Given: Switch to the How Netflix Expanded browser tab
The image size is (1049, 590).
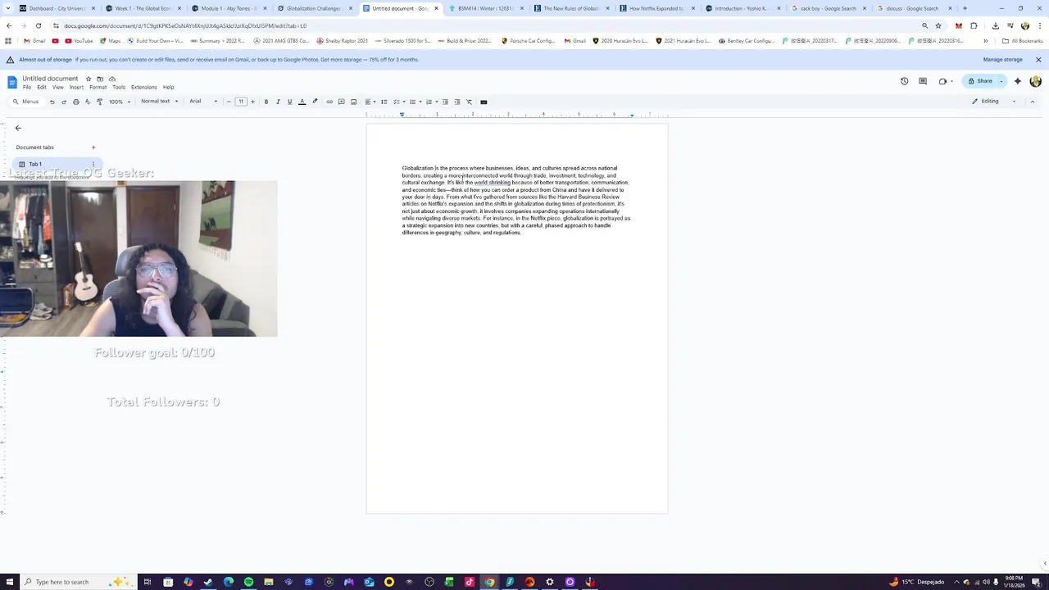Looking at the screenshot, I should (656, 8).
